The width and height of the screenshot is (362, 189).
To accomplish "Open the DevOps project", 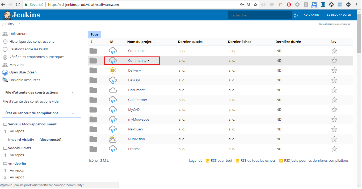I will pos(134,80).
